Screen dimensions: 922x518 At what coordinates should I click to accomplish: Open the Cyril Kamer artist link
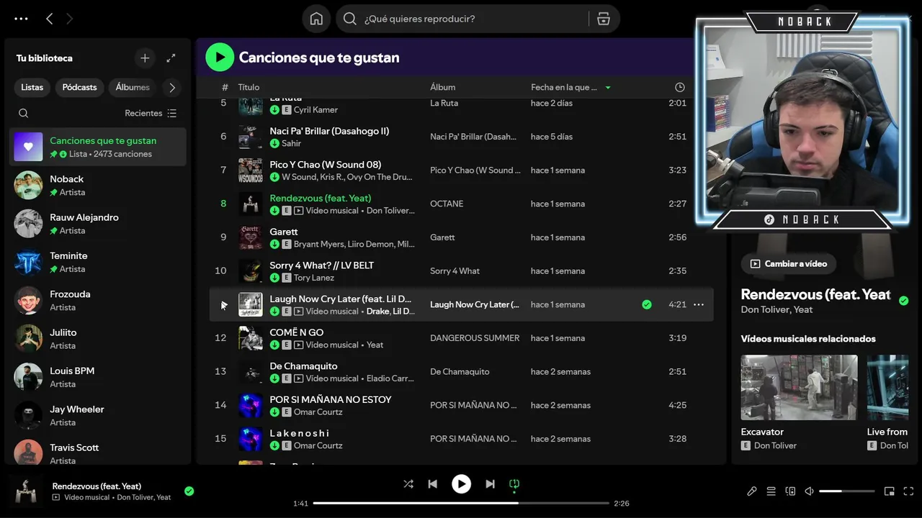tap(315, 110)
